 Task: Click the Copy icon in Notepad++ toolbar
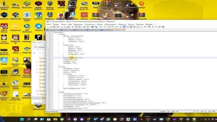(76, 27)
